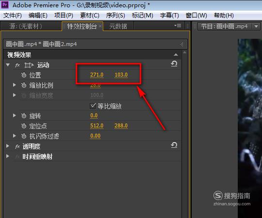Click the 位置 property label
Viewport: 262px width, 218px height.
click(35, 75)
